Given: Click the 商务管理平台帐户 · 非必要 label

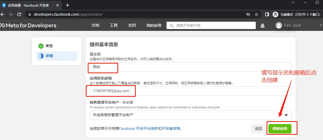Looking at the screenshot, I should pos(112,102).
